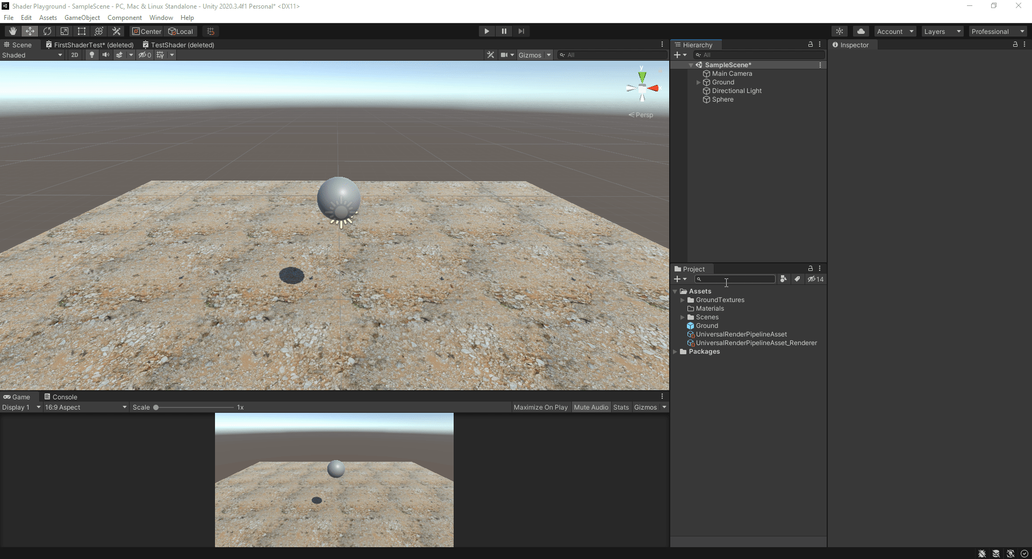Toggle scene grid visibility

click(160, 55)
